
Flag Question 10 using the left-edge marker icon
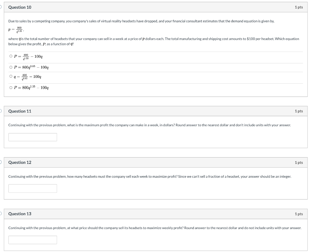coord(1,7)
